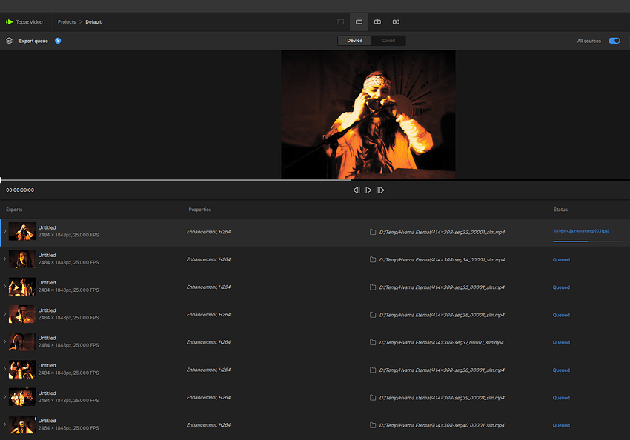Viewport: 630px width, 440px height.
Task: Open the output folder icon for seg37
Action: click(373, 342)
